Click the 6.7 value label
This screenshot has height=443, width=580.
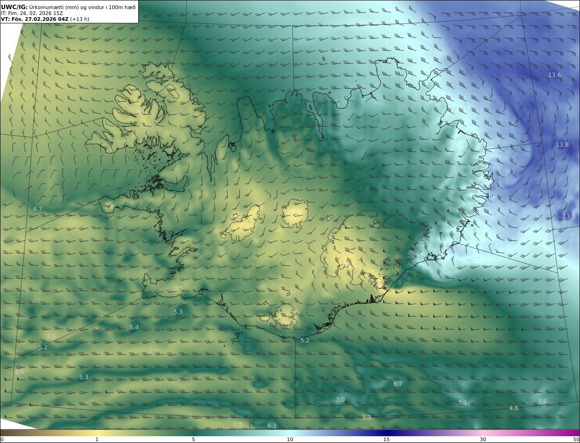pos(398,384)
